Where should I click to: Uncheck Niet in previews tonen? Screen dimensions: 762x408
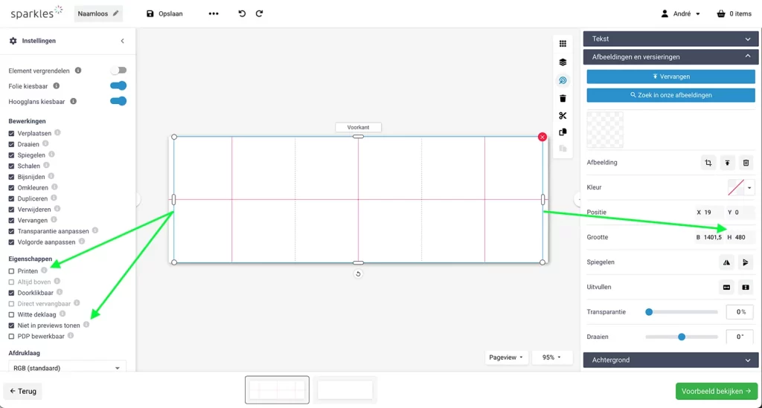tap(11, 326)
